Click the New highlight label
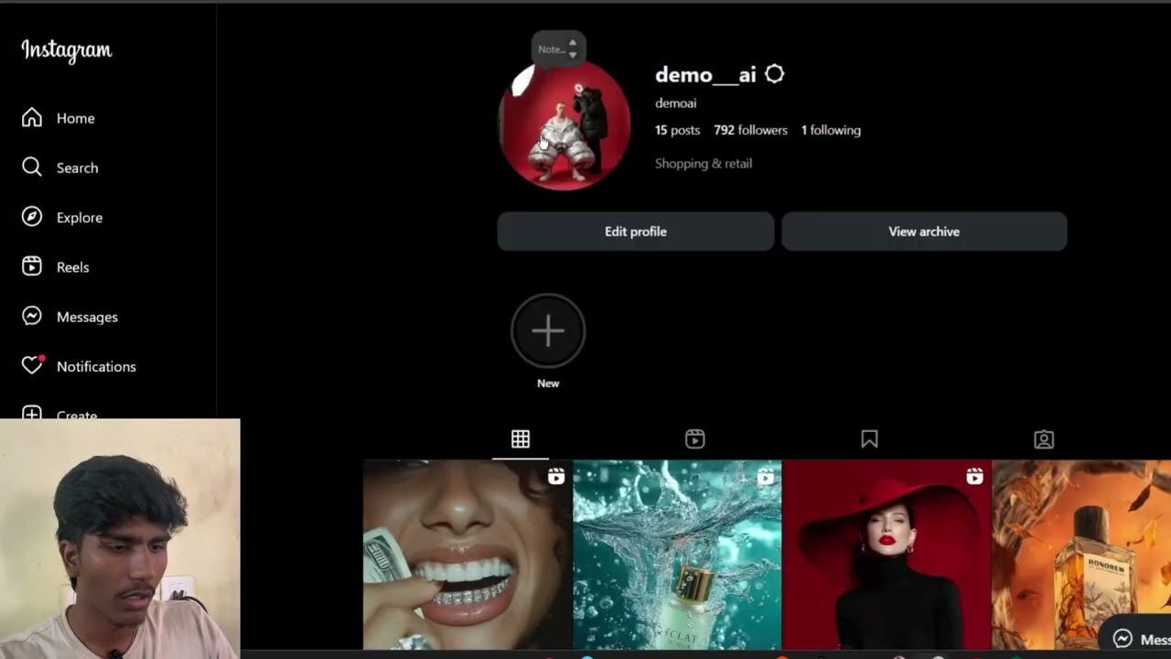Viewport: 1171px width, 659px height. point(548,384)
